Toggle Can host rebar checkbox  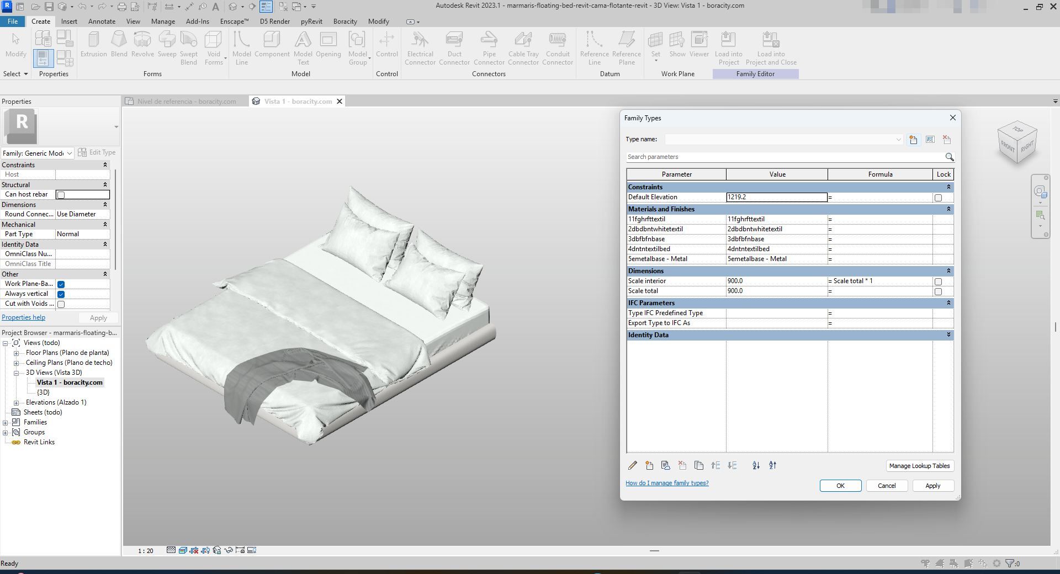(61, 195)
